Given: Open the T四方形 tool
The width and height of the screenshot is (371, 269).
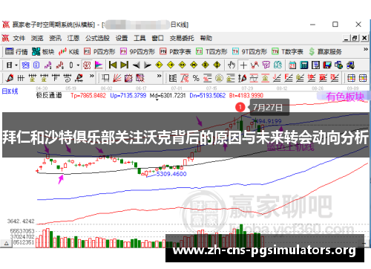Looking at the screenshot, I should 211,51.
